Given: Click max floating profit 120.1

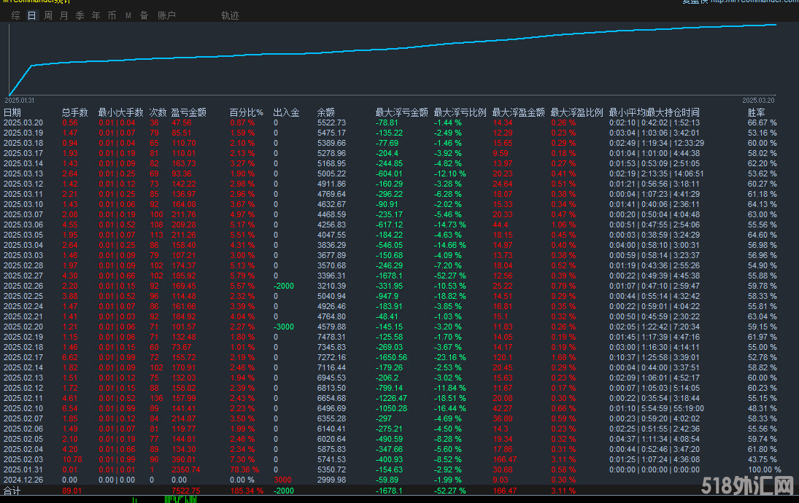Looking at the screenshot, I should pos(503,357).
